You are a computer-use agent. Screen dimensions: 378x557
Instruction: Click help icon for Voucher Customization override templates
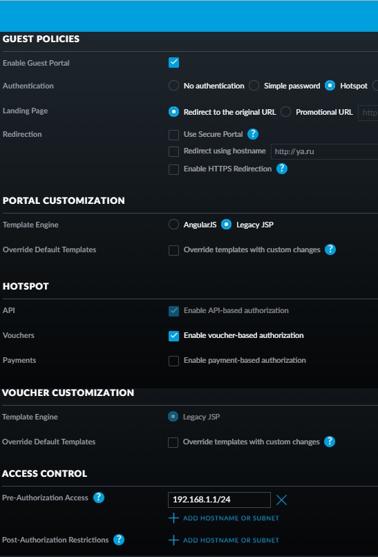(330, 442)
